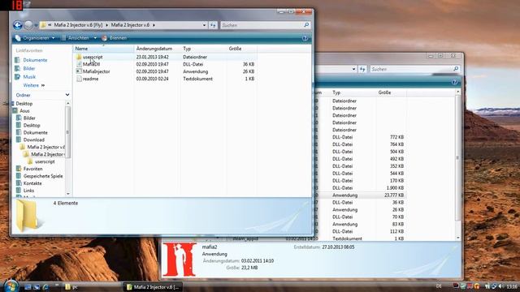Refresh the front Explorer window
This screenshot has height=292, width=520.
tap(213, 25)
